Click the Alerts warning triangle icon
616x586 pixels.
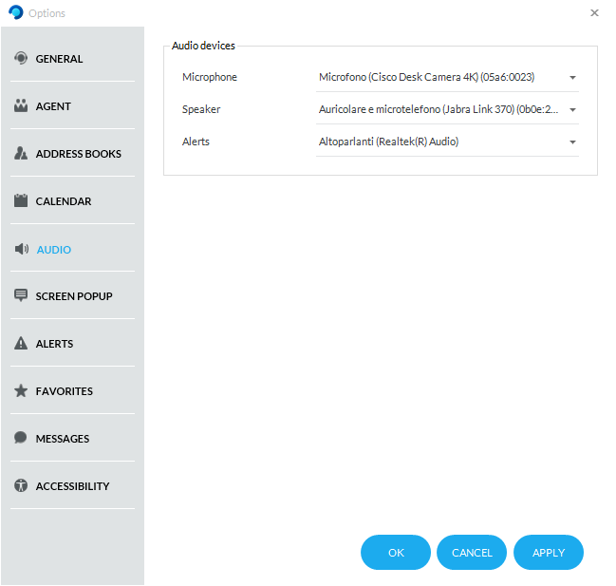coord(21,344)
